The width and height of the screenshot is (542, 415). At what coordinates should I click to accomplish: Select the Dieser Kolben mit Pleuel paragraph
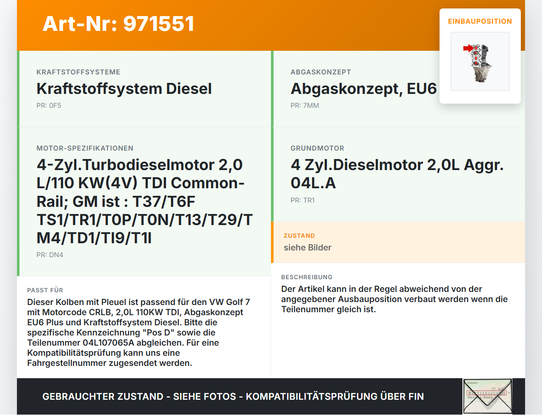tap(138, 333)
